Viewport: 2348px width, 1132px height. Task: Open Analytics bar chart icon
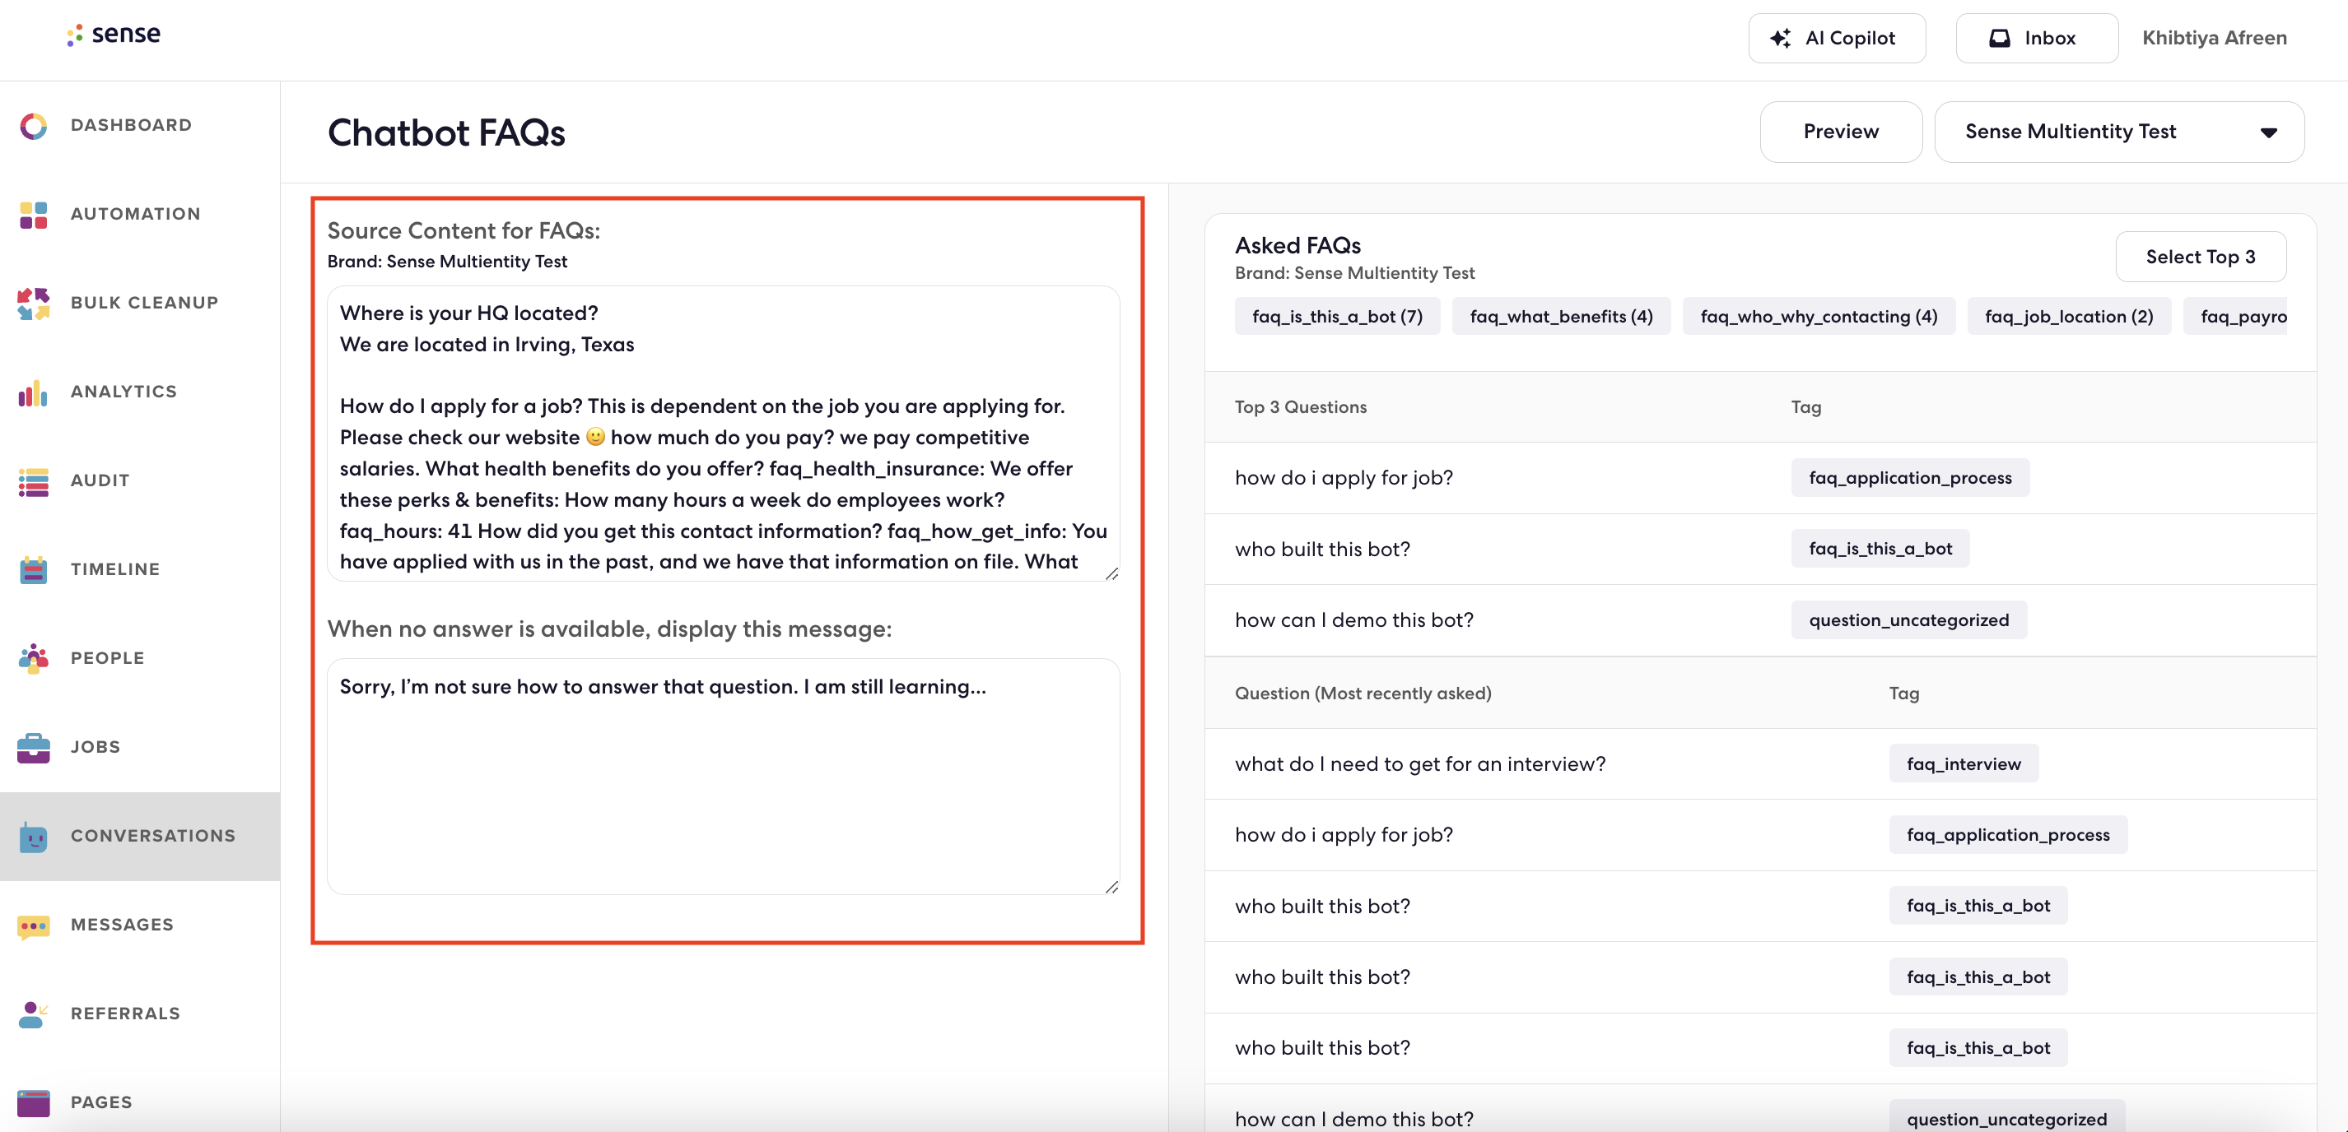coord(34,392)
